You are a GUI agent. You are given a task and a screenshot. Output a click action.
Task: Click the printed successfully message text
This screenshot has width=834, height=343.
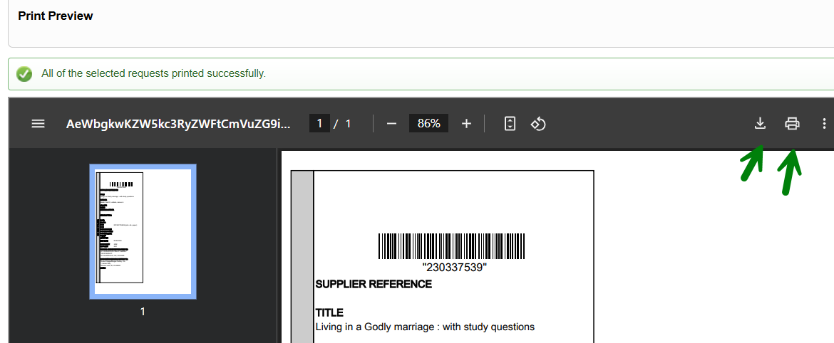coord(154,73)
